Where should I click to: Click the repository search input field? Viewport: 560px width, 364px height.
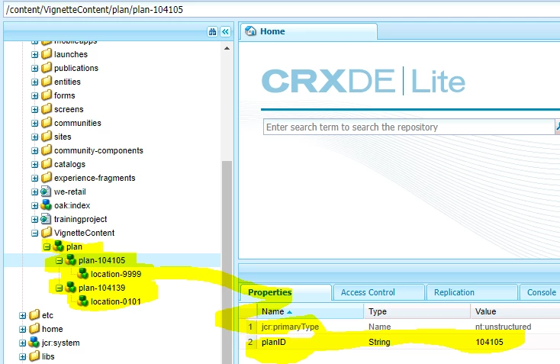pyautogui.click(x=409, y=127)
